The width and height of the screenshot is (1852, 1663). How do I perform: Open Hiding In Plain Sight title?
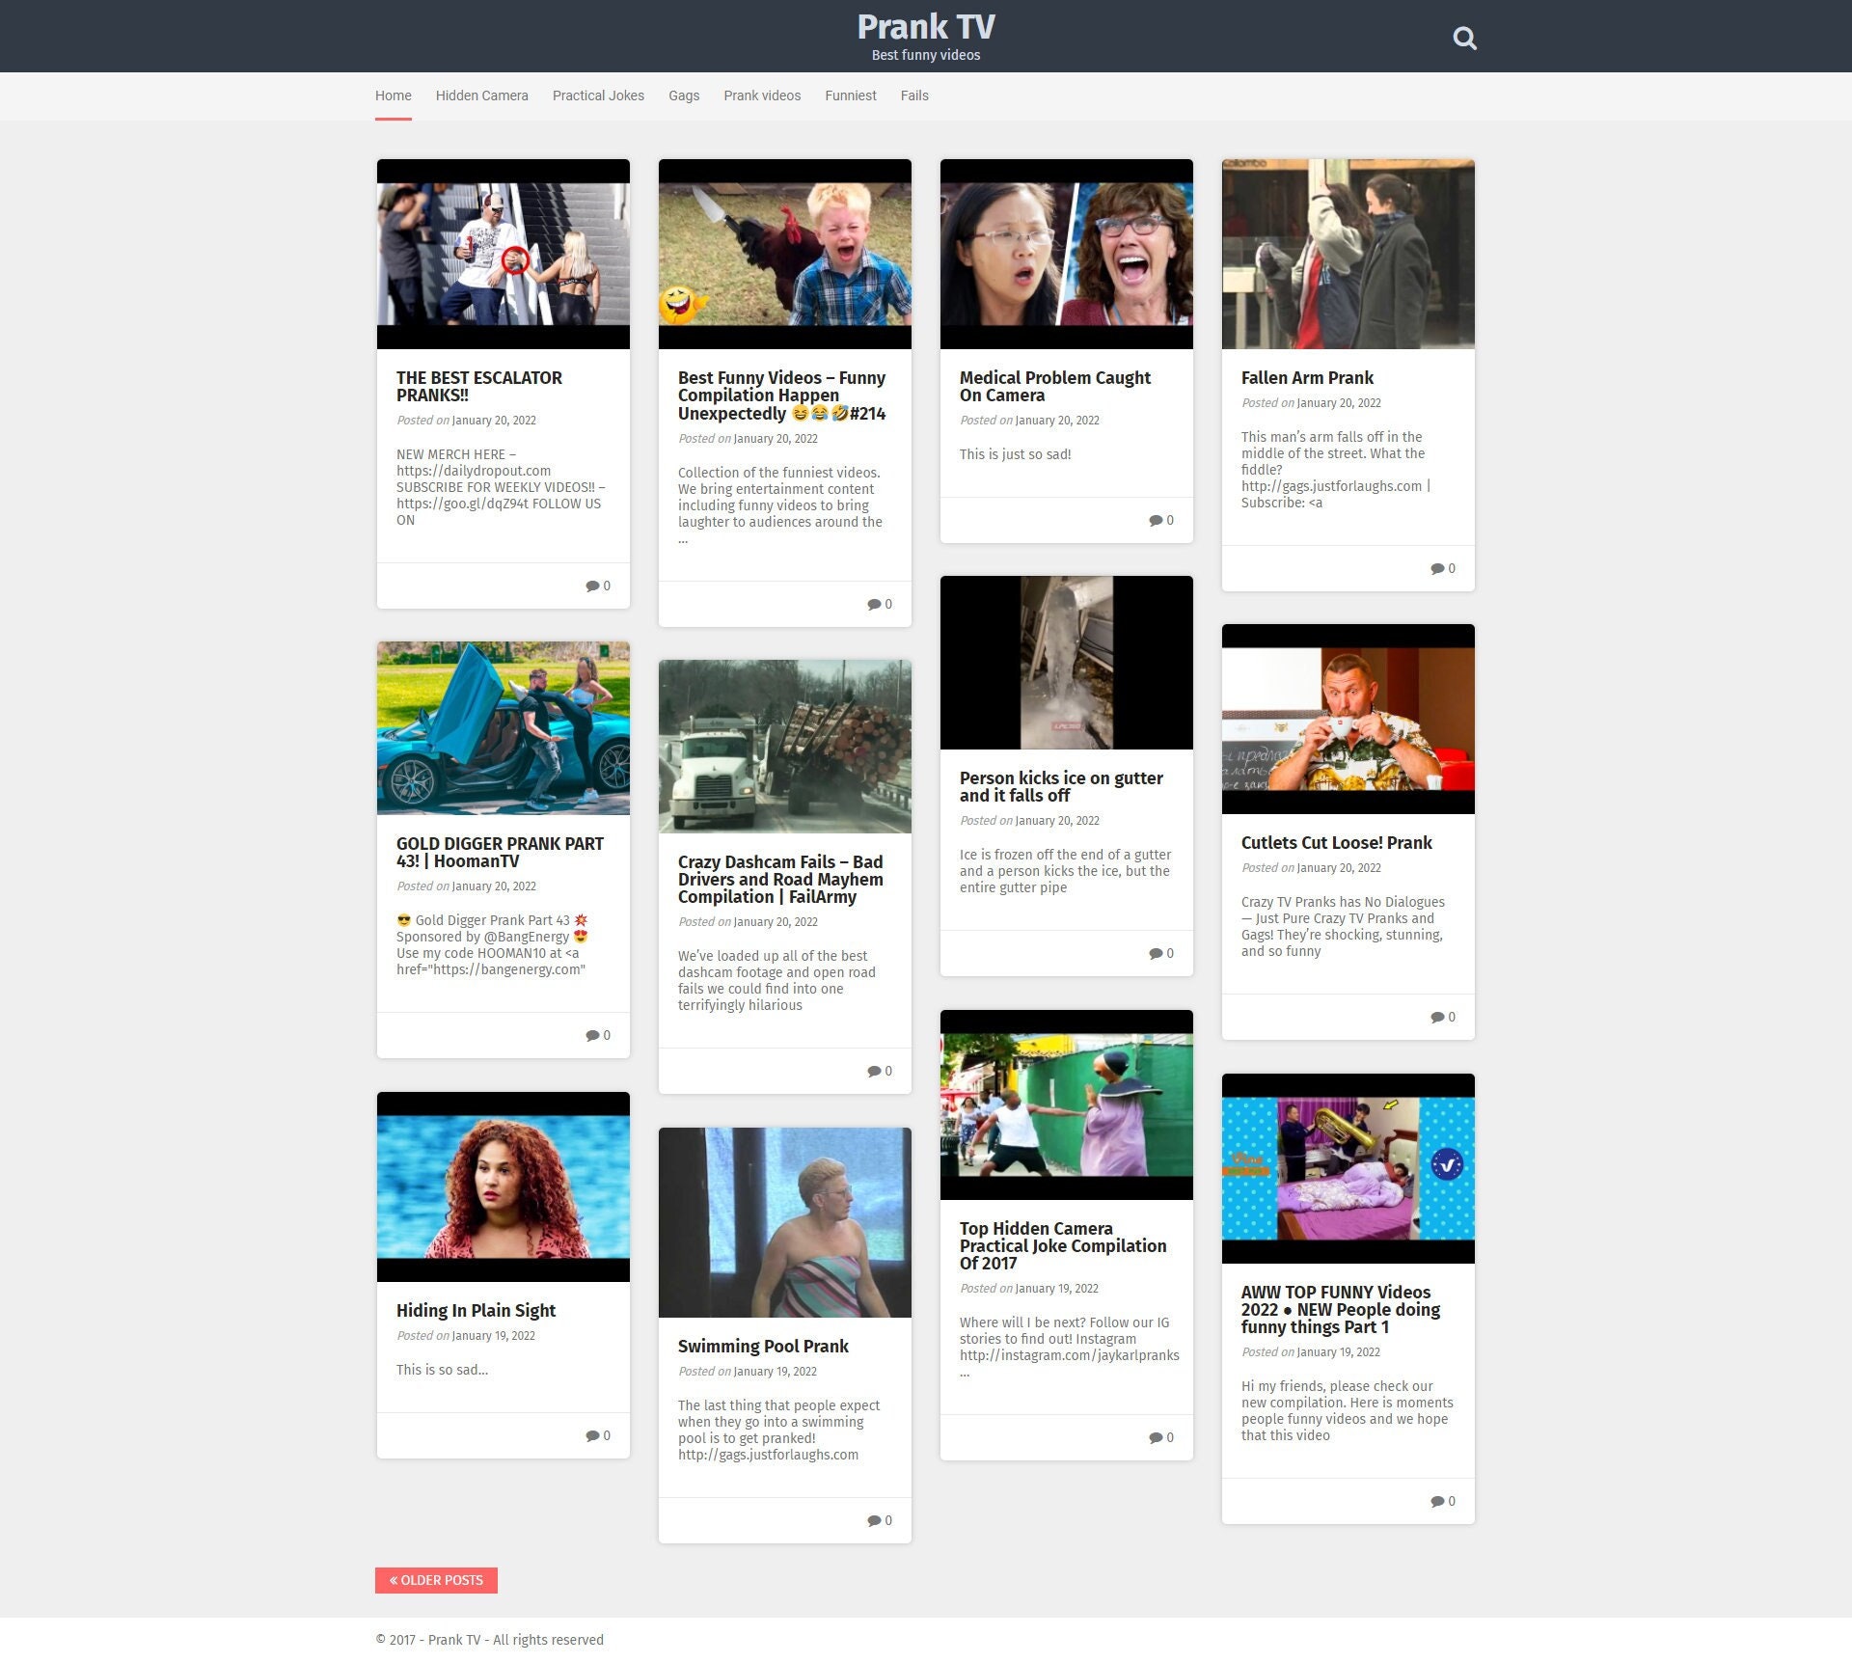[x=476, y=1311]
